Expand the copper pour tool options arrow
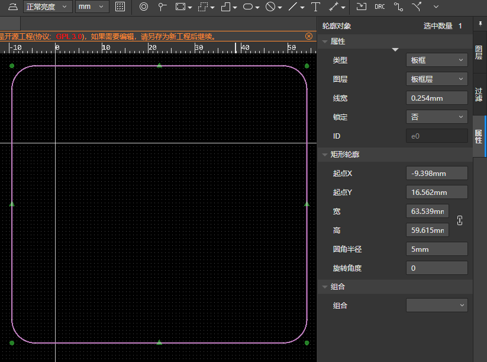Viewport: 487px width, 362px height. [x=190, y=8]
